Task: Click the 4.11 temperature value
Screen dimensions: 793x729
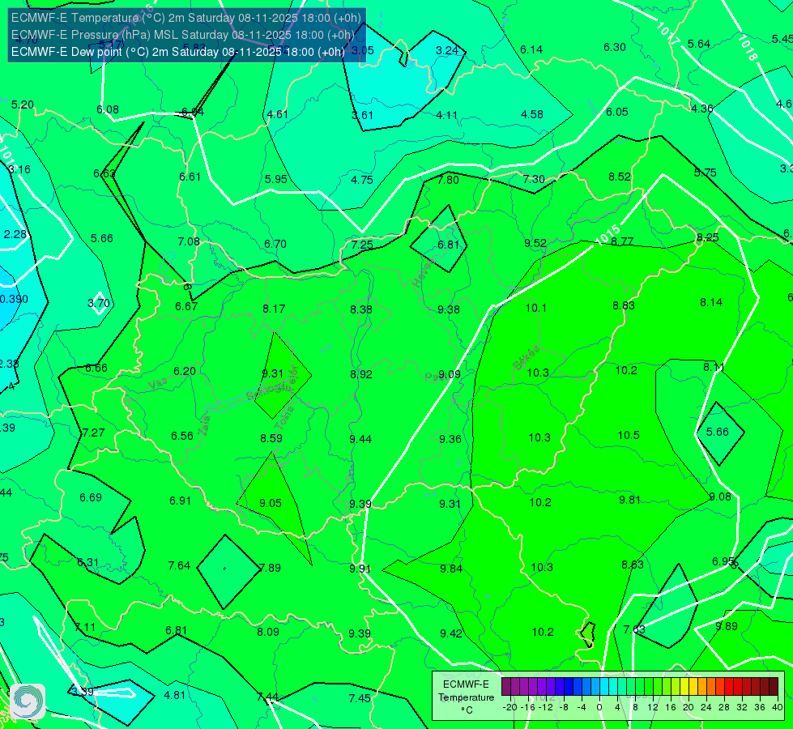Action: tap(446, 115)
